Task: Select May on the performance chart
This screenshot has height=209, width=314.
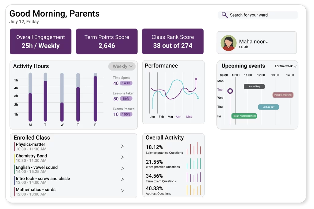Action: [x=189, y=117]
